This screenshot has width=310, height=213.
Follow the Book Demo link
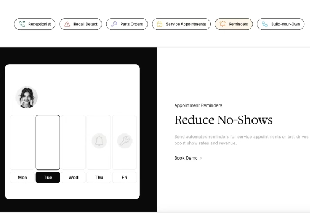tap(188, 158)
